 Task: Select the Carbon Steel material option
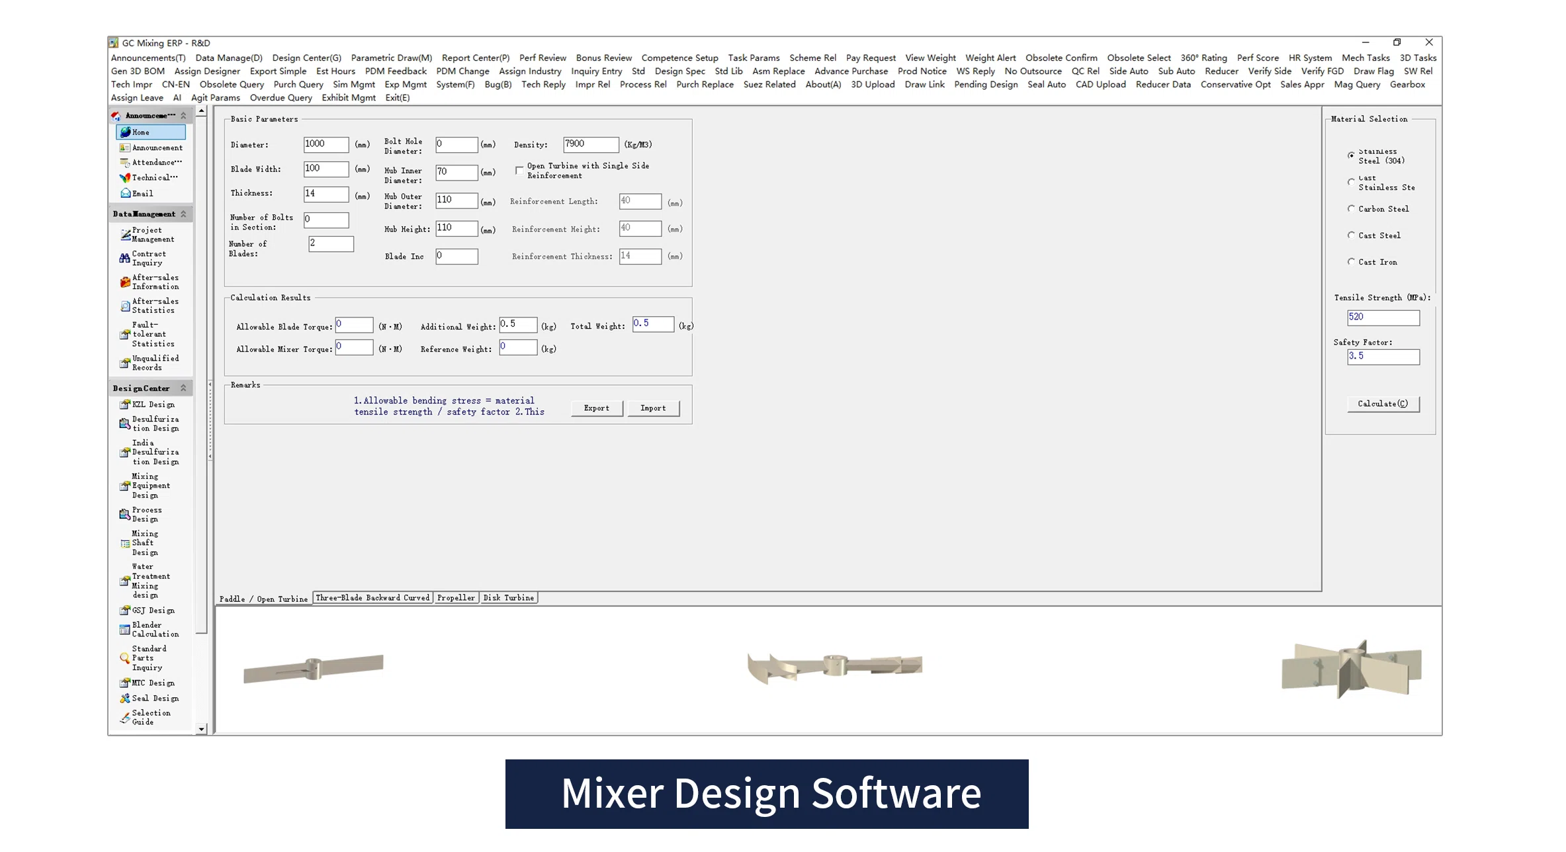click(x=1352, y=208)
